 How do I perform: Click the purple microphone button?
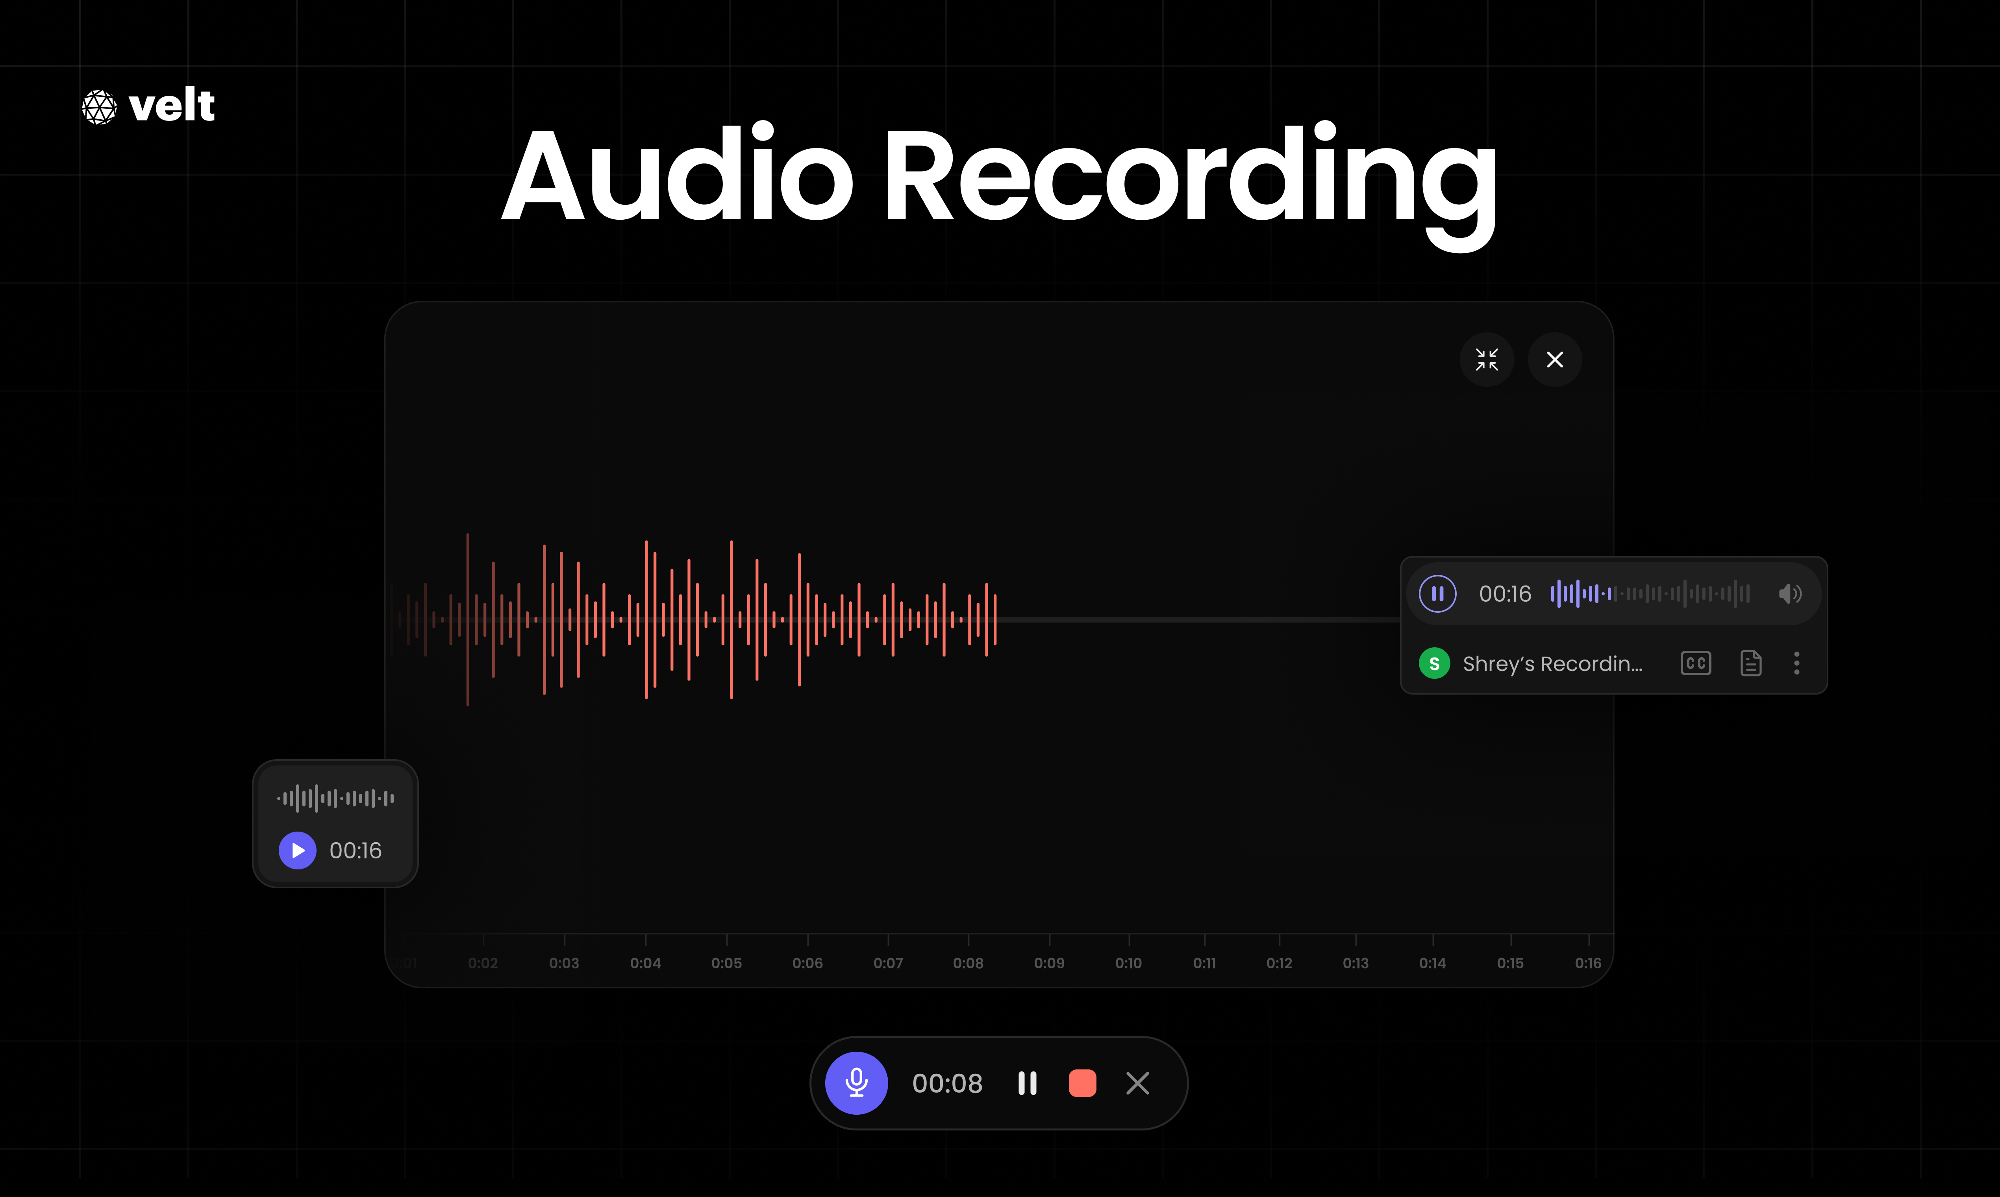(x=856, y=1083)
